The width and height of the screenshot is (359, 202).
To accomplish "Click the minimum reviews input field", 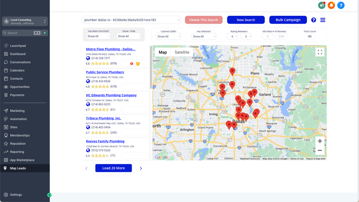I will [268, 36].
